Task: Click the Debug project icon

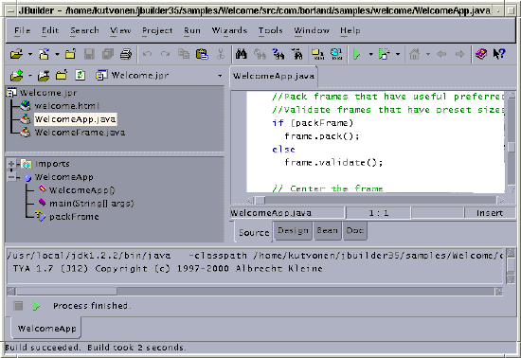Action: tap(384, 54)
